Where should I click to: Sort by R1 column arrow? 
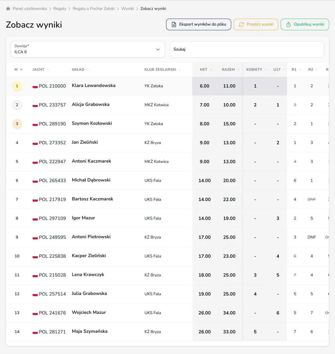[300, 70]
